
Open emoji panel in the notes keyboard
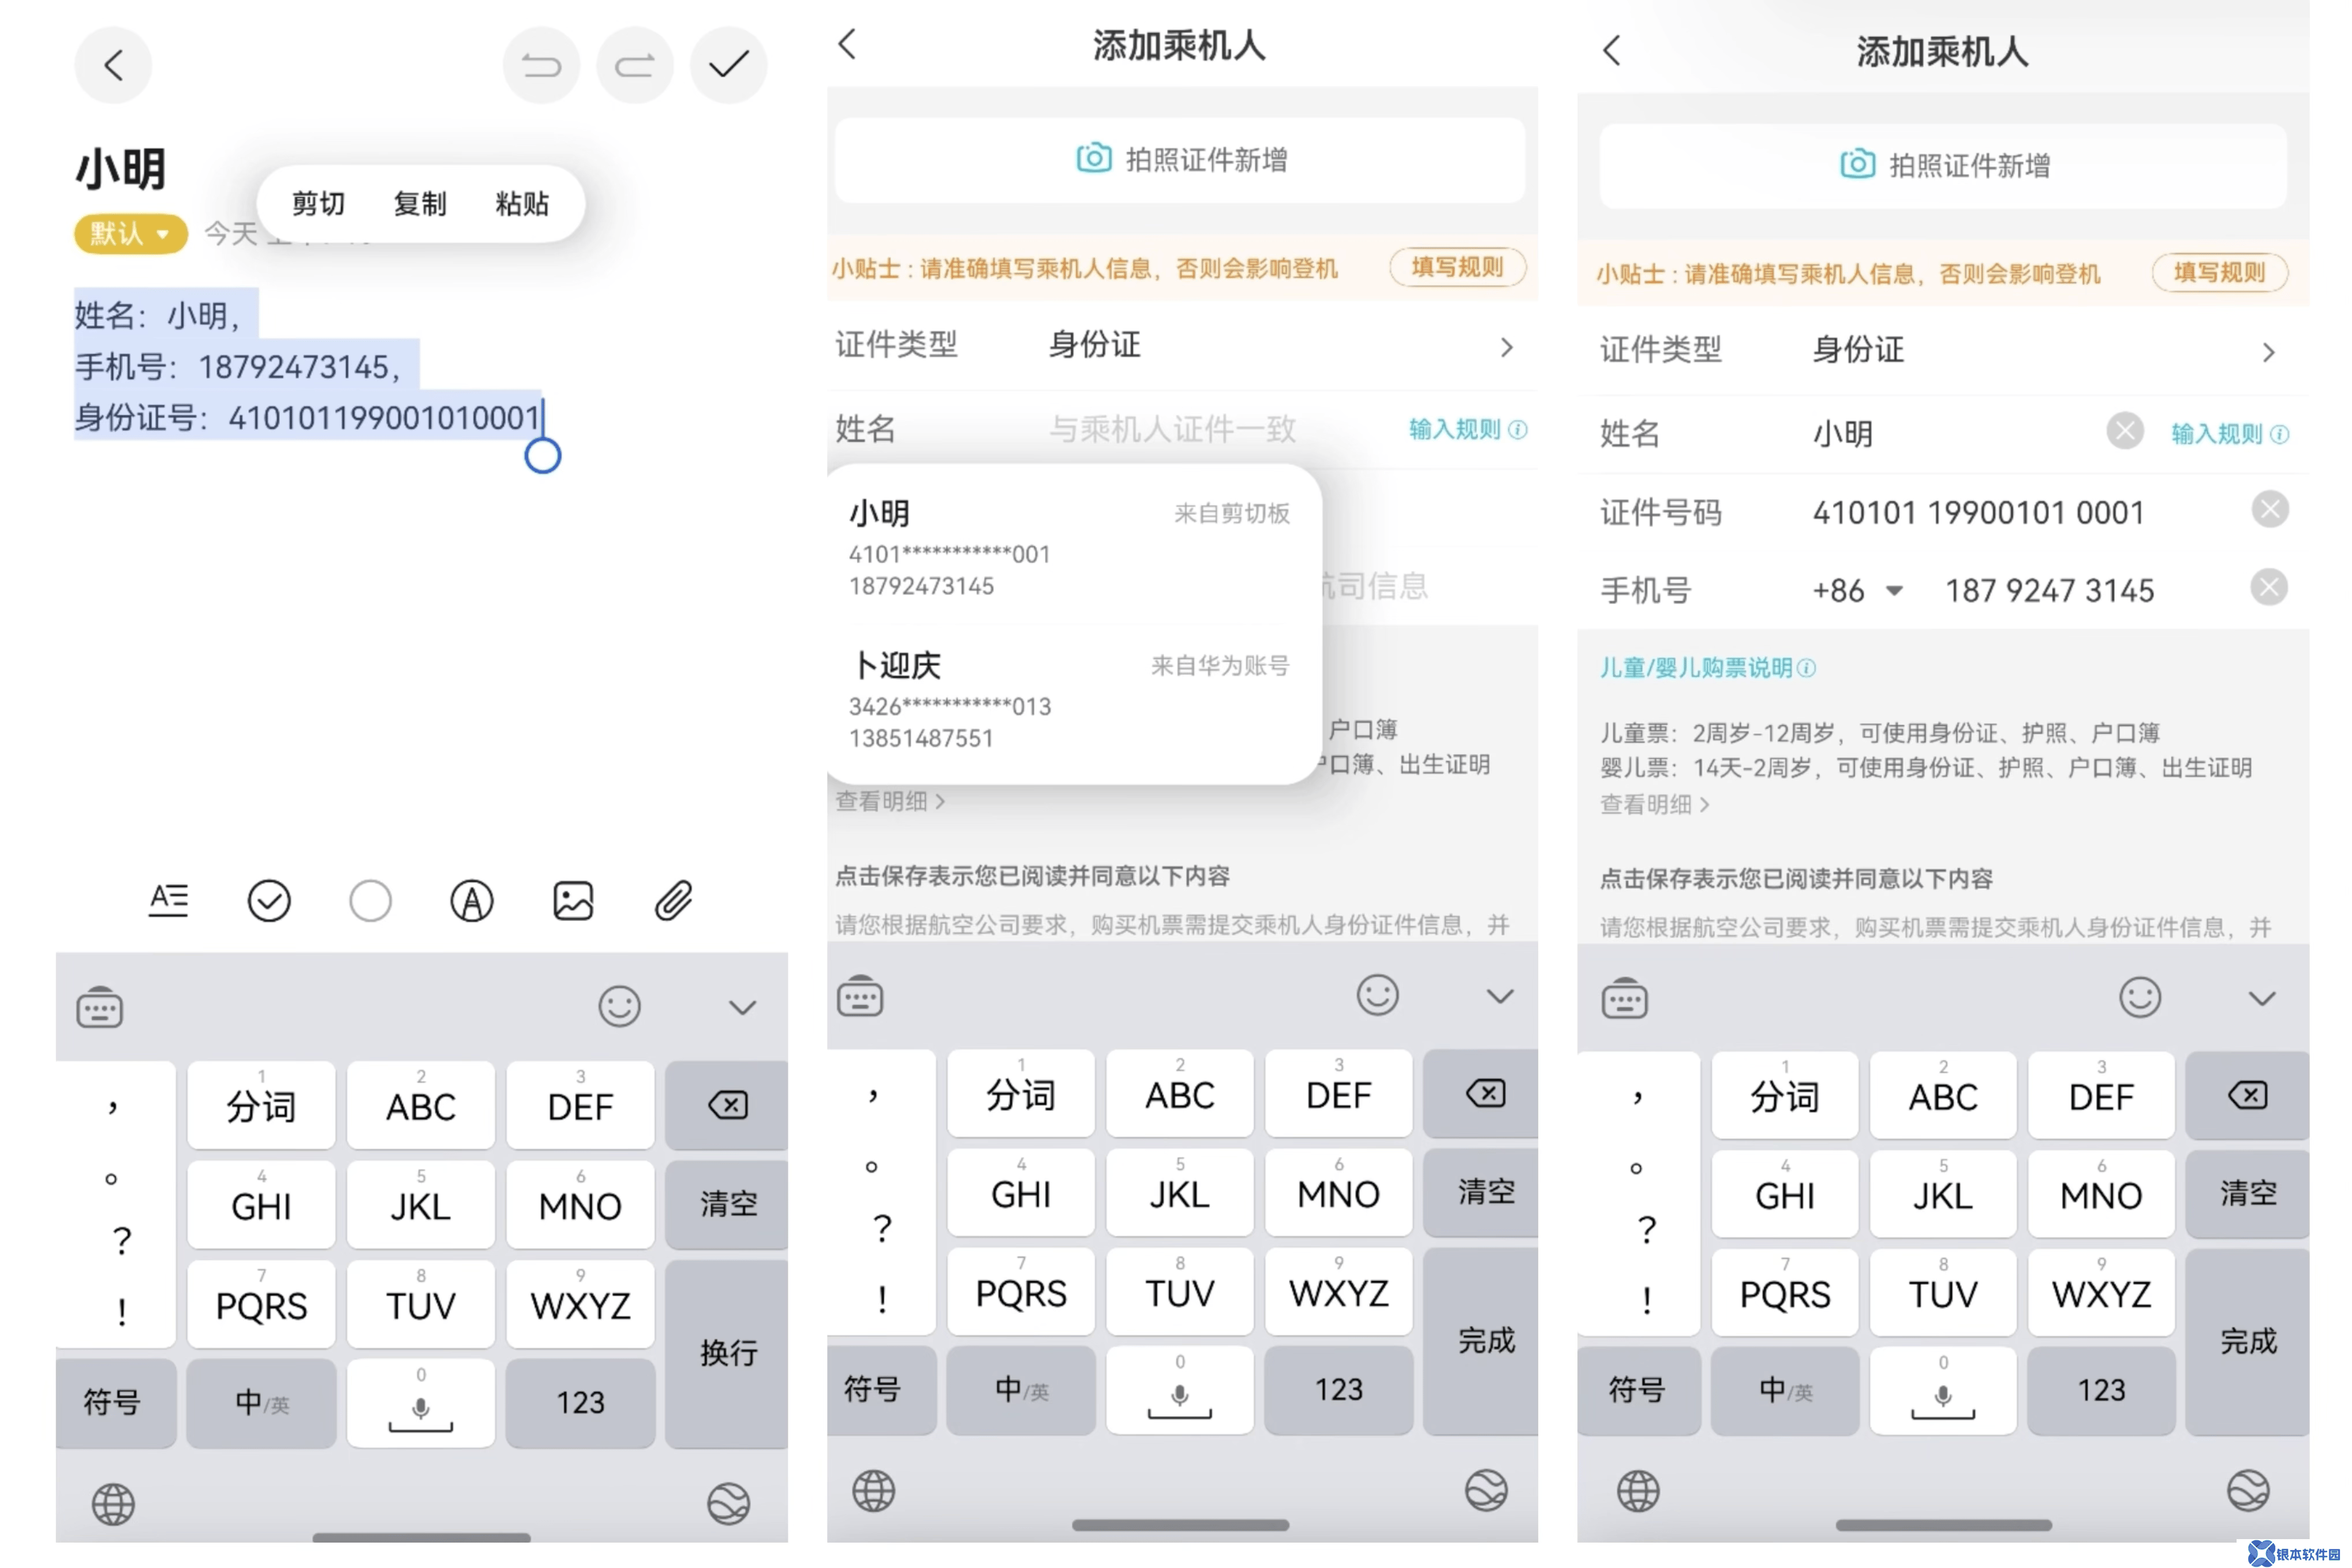coord(619,1007)
